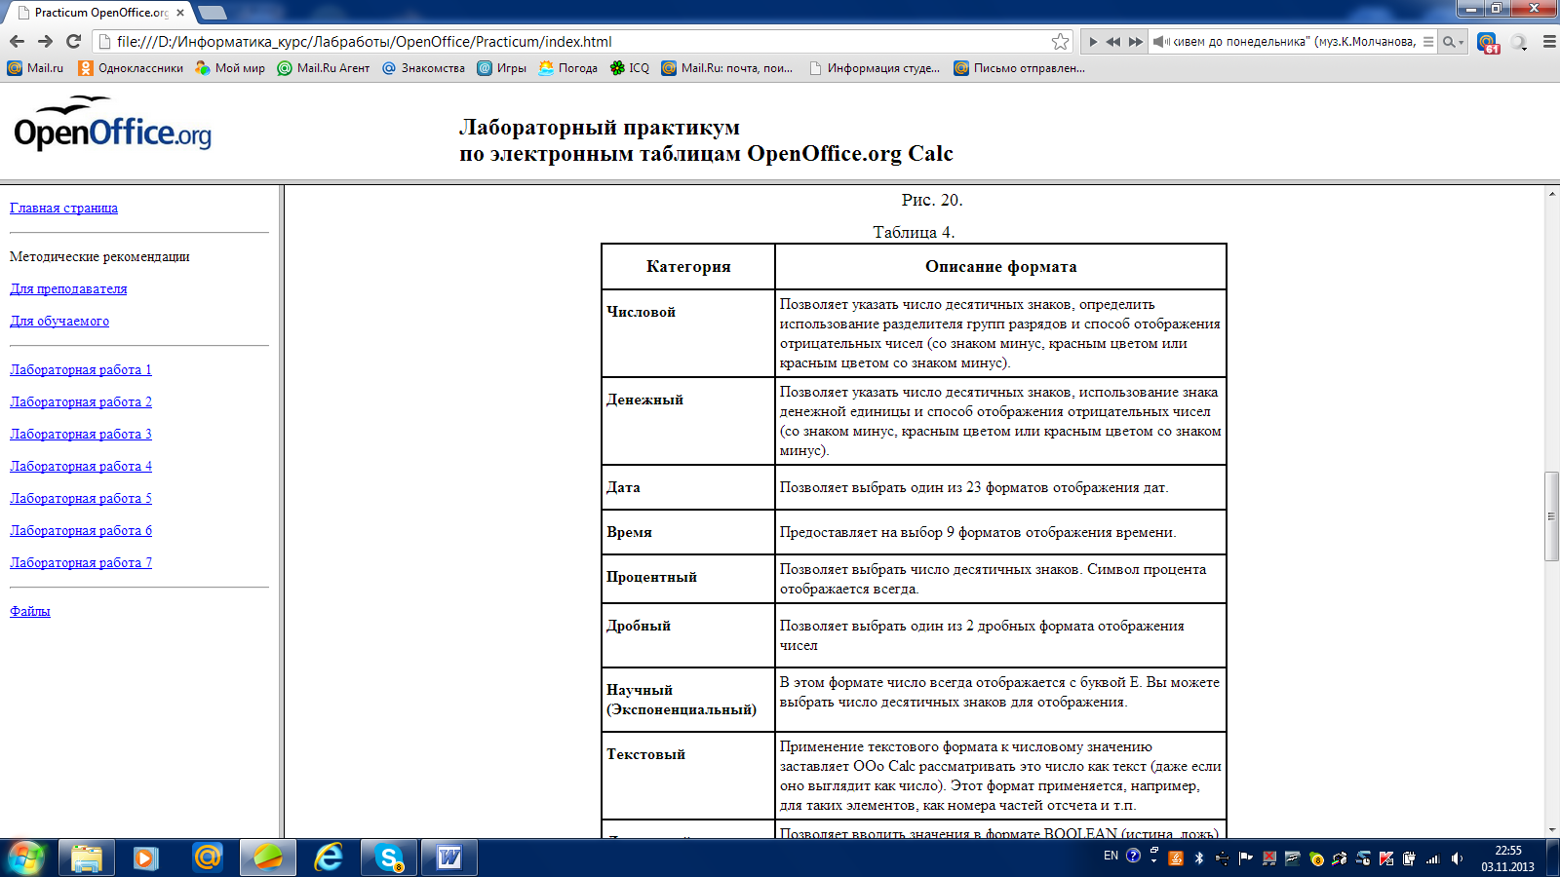This screenshot has height=877, width=1560.
Task: Open the Для преподавателя link
Action: point(68,288)
